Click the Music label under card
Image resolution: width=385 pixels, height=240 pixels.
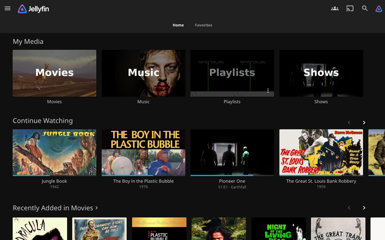click(x=143, y=102)
